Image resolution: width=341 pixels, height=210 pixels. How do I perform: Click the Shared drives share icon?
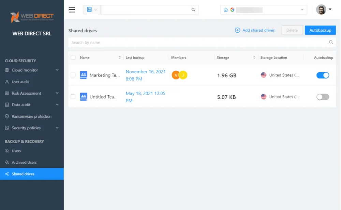click(x=7, y=174)
